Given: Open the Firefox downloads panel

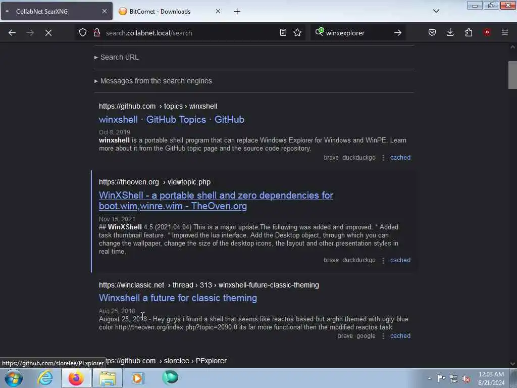Looking at the screenshot, I should (450, 32).
